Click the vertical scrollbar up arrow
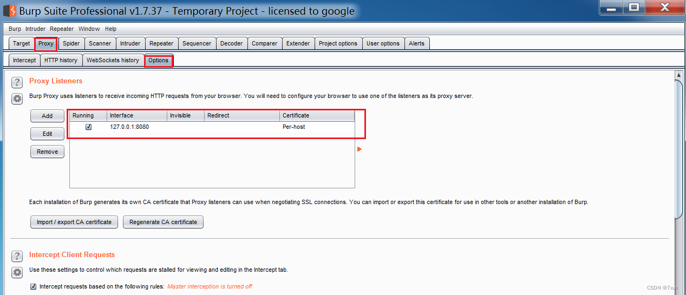The image size is (686, 295). tap(678, 75)
